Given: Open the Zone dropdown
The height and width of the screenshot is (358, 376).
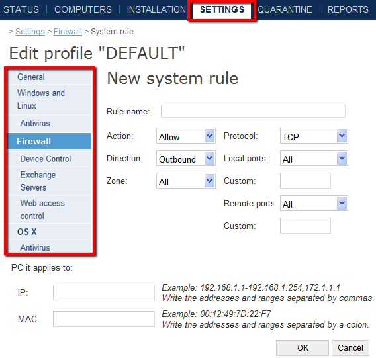Looking at the screenshot, I should click(x=186, y=181).
